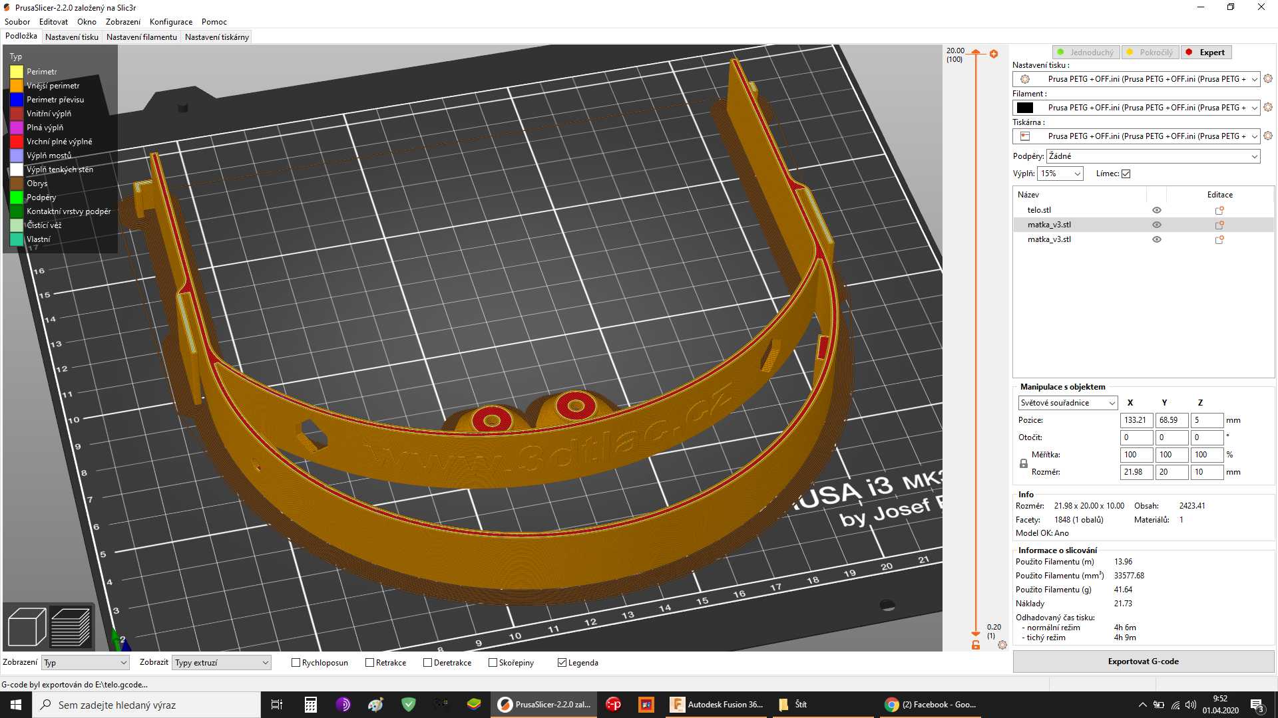Switch to Nastavení tisku tab
The width and height of the screenshot is (1278, 718).
click(72, 37)
